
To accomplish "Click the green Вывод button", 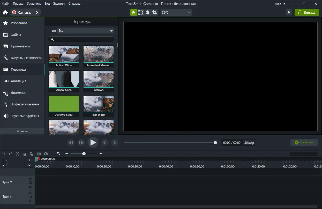I will pyautogui.click(x=307, y=12).
